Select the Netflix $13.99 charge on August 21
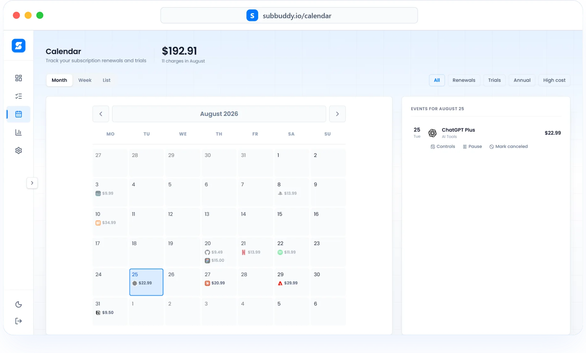The width and height of the screenshot is (586, 353). tap(251, 252)
